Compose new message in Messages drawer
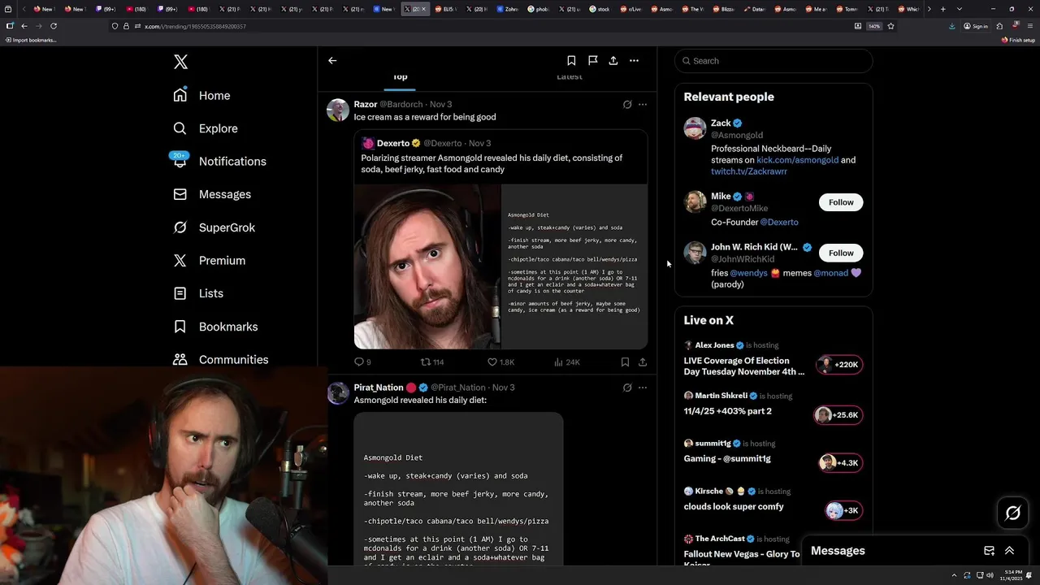The image size is (1040, 585). [989, 551]
